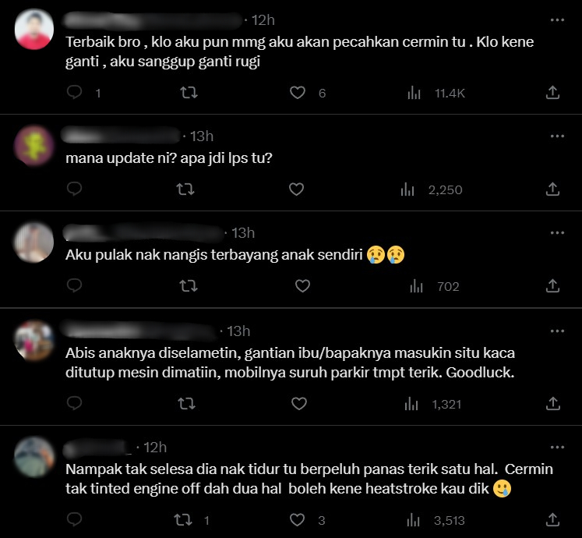Share the 'Aku pulak nak nangis' tweet
This screenshot has height=538, width=582.
click(x=552, y=285)
